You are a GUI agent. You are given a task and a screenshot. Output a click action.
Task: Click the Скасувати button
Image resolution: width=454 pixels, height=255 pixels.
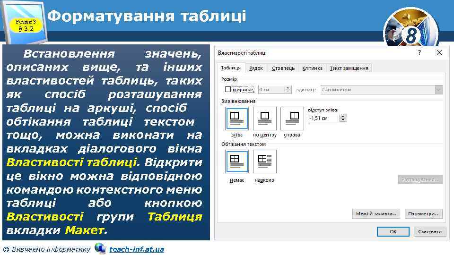coord(430,231)
